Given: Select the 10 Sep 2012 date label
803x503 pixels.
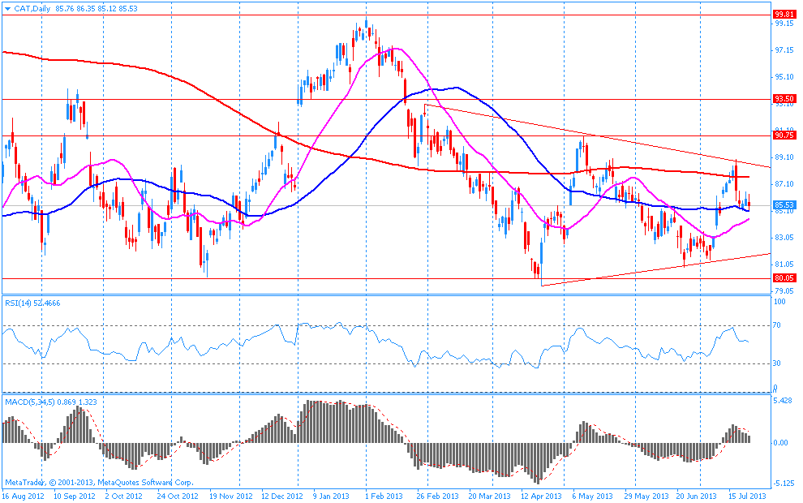Looking at the screenshot, I should [x=75, y=497].
